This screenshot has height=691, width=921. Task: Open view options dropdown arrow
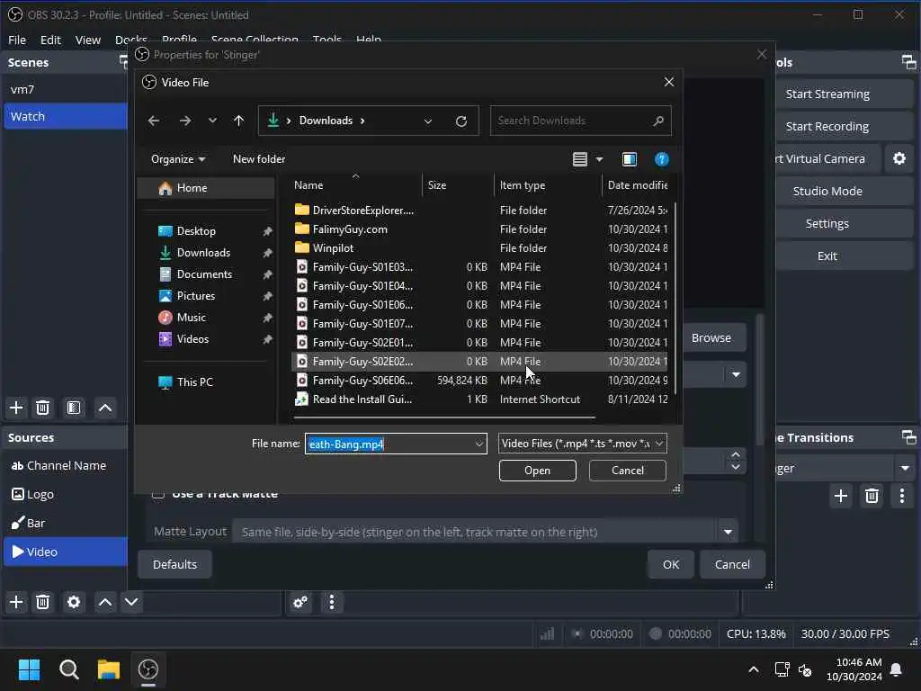coord(599,159)
